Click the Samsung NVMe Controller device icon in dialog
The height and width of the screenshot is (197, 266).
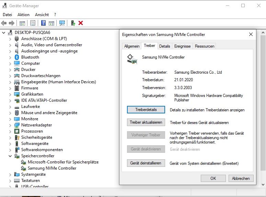point(132,59)
